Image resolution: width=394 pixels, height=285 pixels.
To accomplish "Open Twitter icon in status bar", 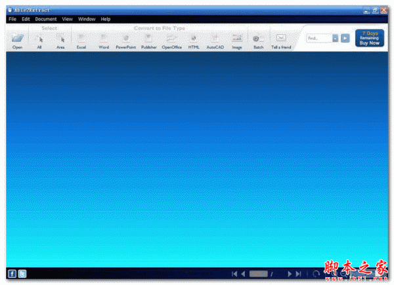I will click(22, 274).
